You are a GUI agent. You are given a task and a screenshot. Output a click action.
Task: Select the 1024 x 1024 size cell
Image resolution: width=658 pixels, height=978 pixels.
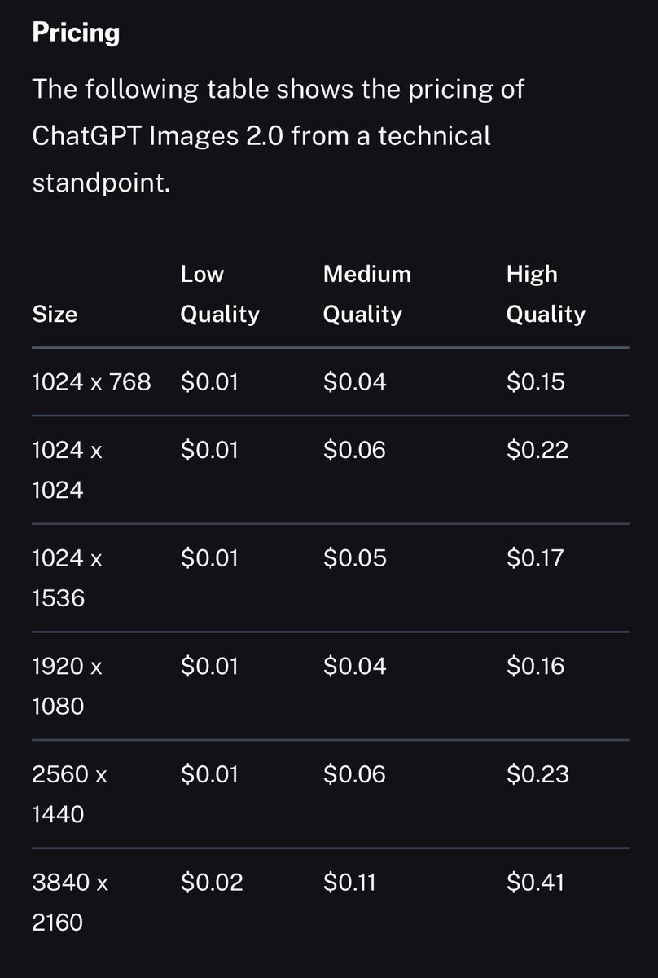click(68, 469)
